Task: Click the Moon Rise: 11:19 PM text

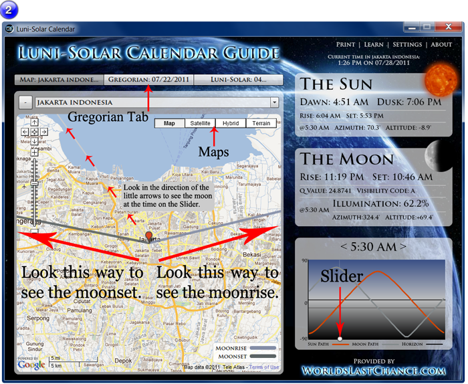Action: (332, 177)
